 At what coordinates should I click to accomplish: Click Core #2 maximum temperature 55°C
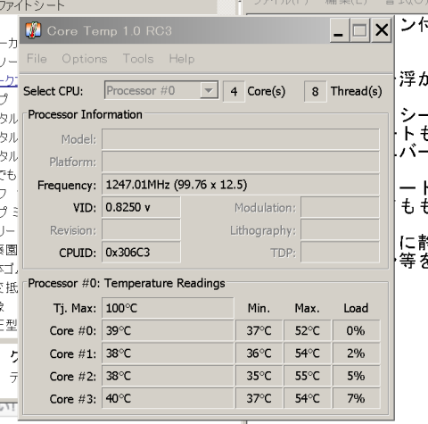pyautogui.click(x=308, y=376)
